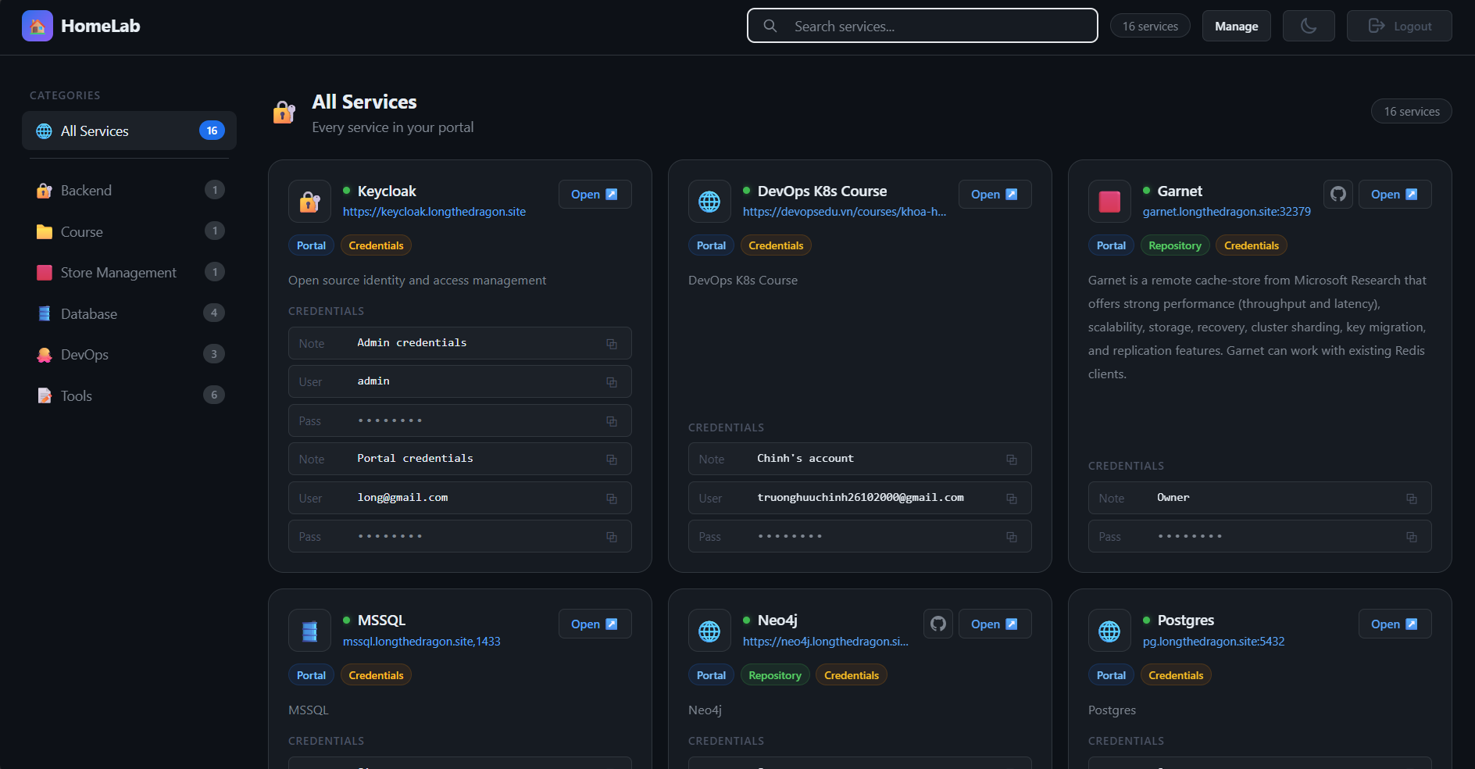Copy Garnet password
The width and height of the screenshot is (1475, 769).
coord(1412,537)
